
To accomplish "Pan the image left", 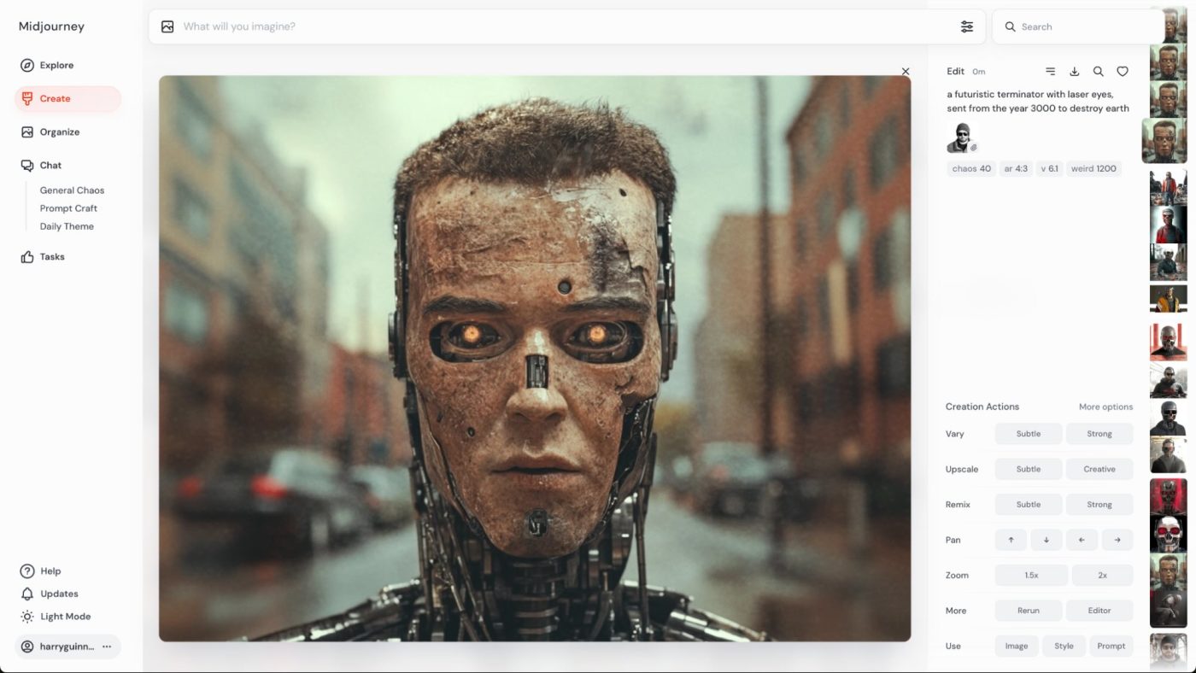I will pyautogui.click(x=1082, y=540).
